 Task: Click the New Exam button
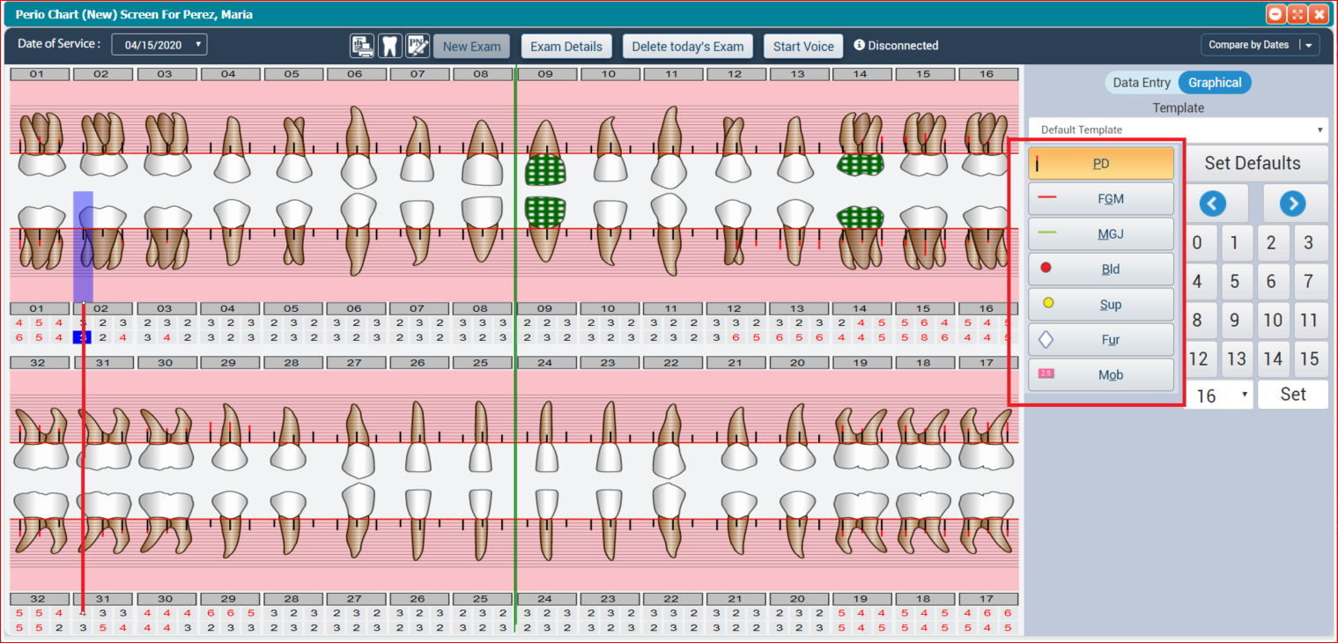[471, 47]
